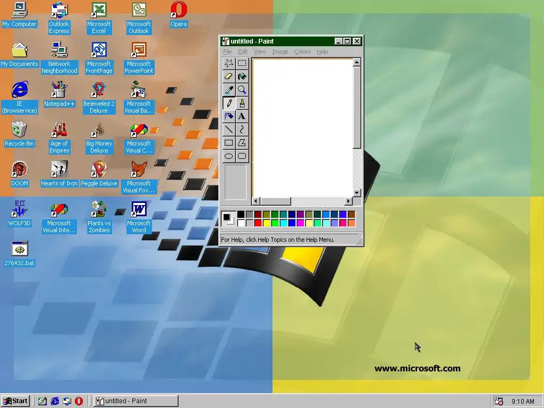Select the Bejeweled 2 Deluxe shortcut

99,98
